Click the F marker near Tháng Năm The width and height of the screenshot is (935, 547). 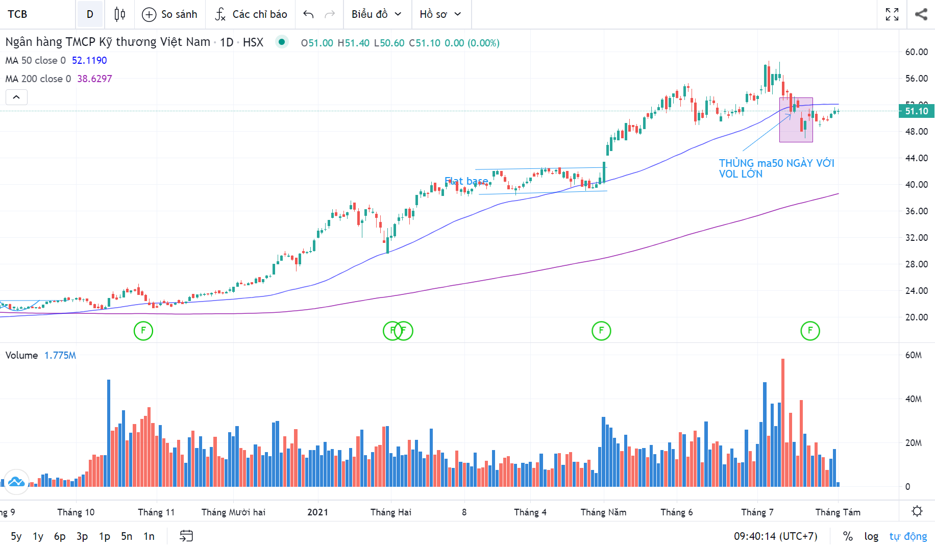click(x=601, y=331)
